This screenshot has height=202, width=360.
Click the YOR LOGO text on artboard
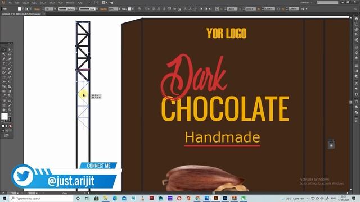click(226, 33)
